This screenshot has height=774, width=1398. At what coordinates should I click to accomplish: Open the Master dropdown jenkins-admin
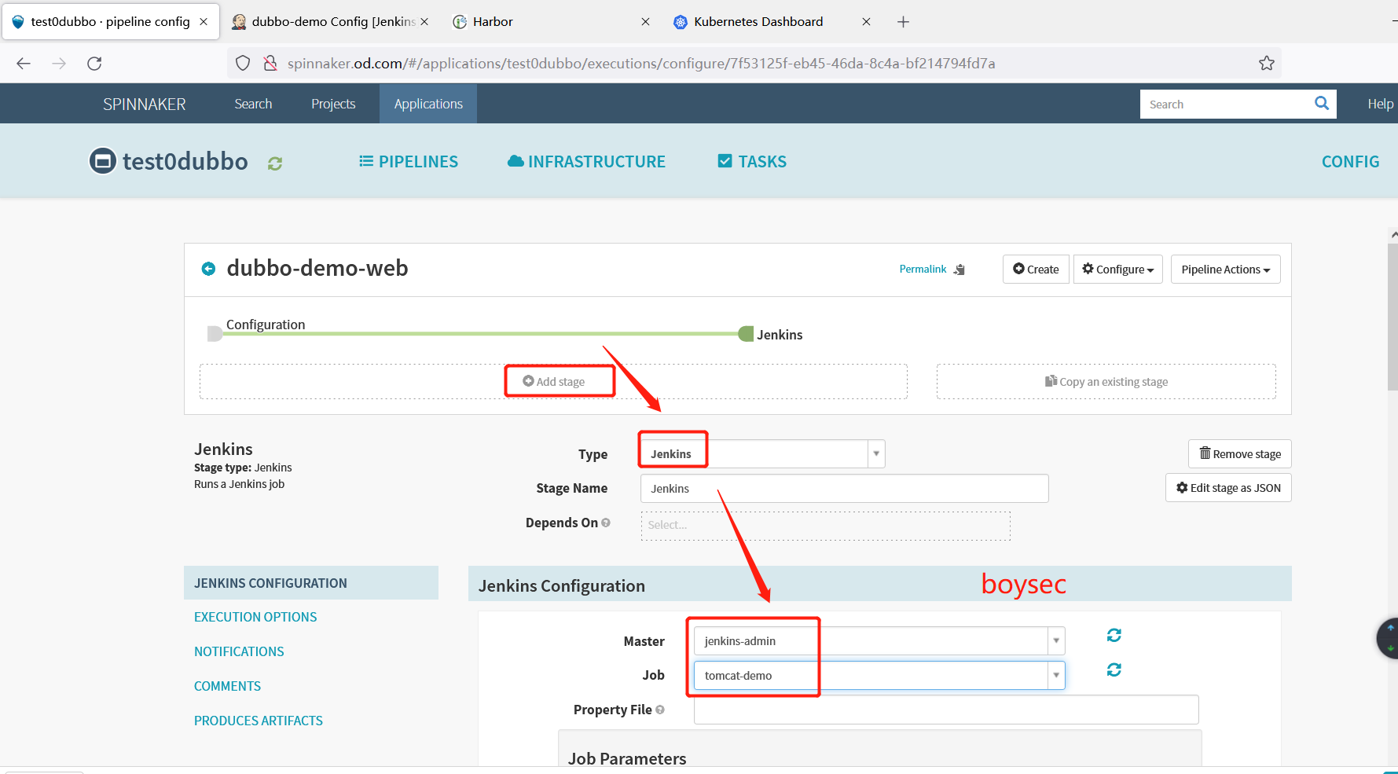(x=879, y=640)
